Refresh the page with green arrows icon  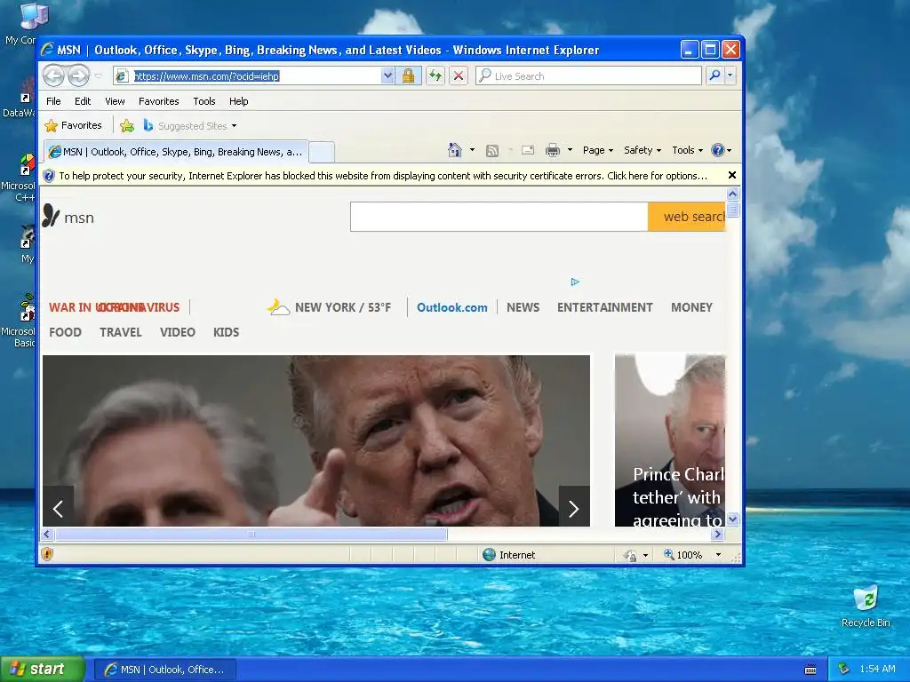click(435, 76)
